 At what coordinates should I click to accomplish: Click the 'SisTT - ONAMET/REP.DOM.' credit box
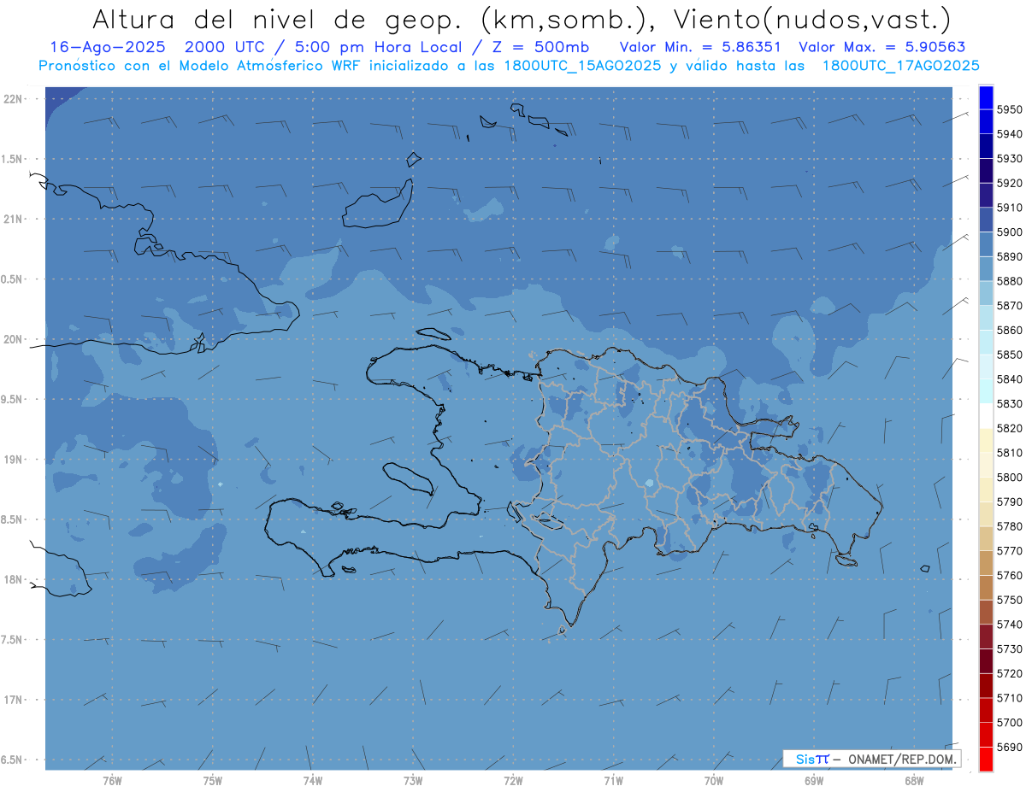(872, 759)
